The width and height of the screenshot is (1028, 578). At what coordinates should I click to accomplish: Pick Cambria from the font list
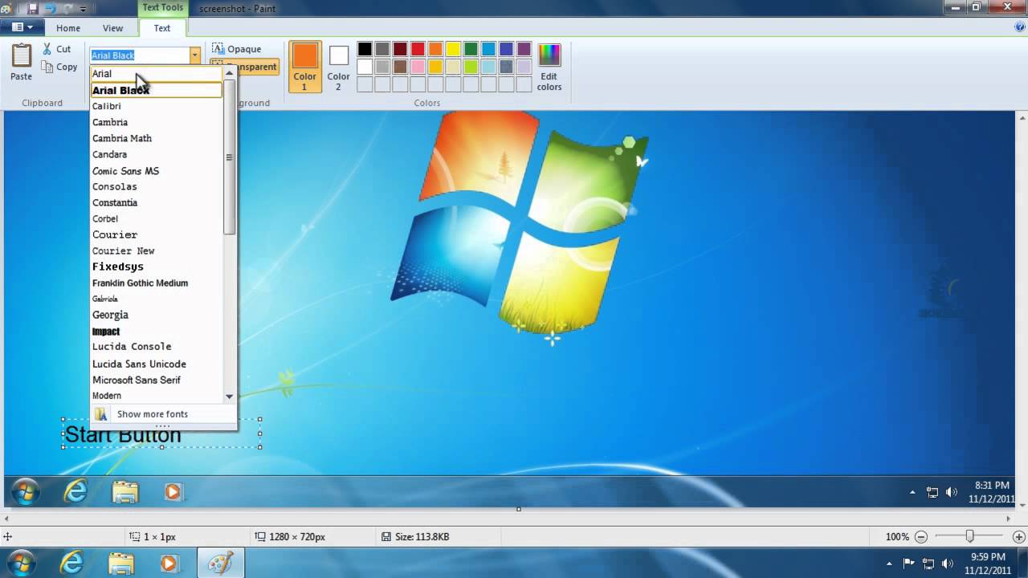tap(156, 122)
